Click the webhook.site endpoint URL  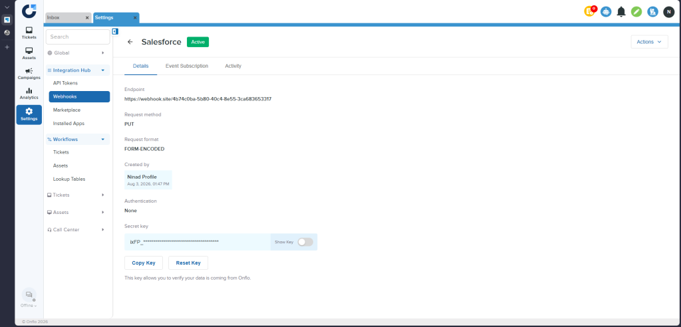pyautogui.click(x=198, y=99)
